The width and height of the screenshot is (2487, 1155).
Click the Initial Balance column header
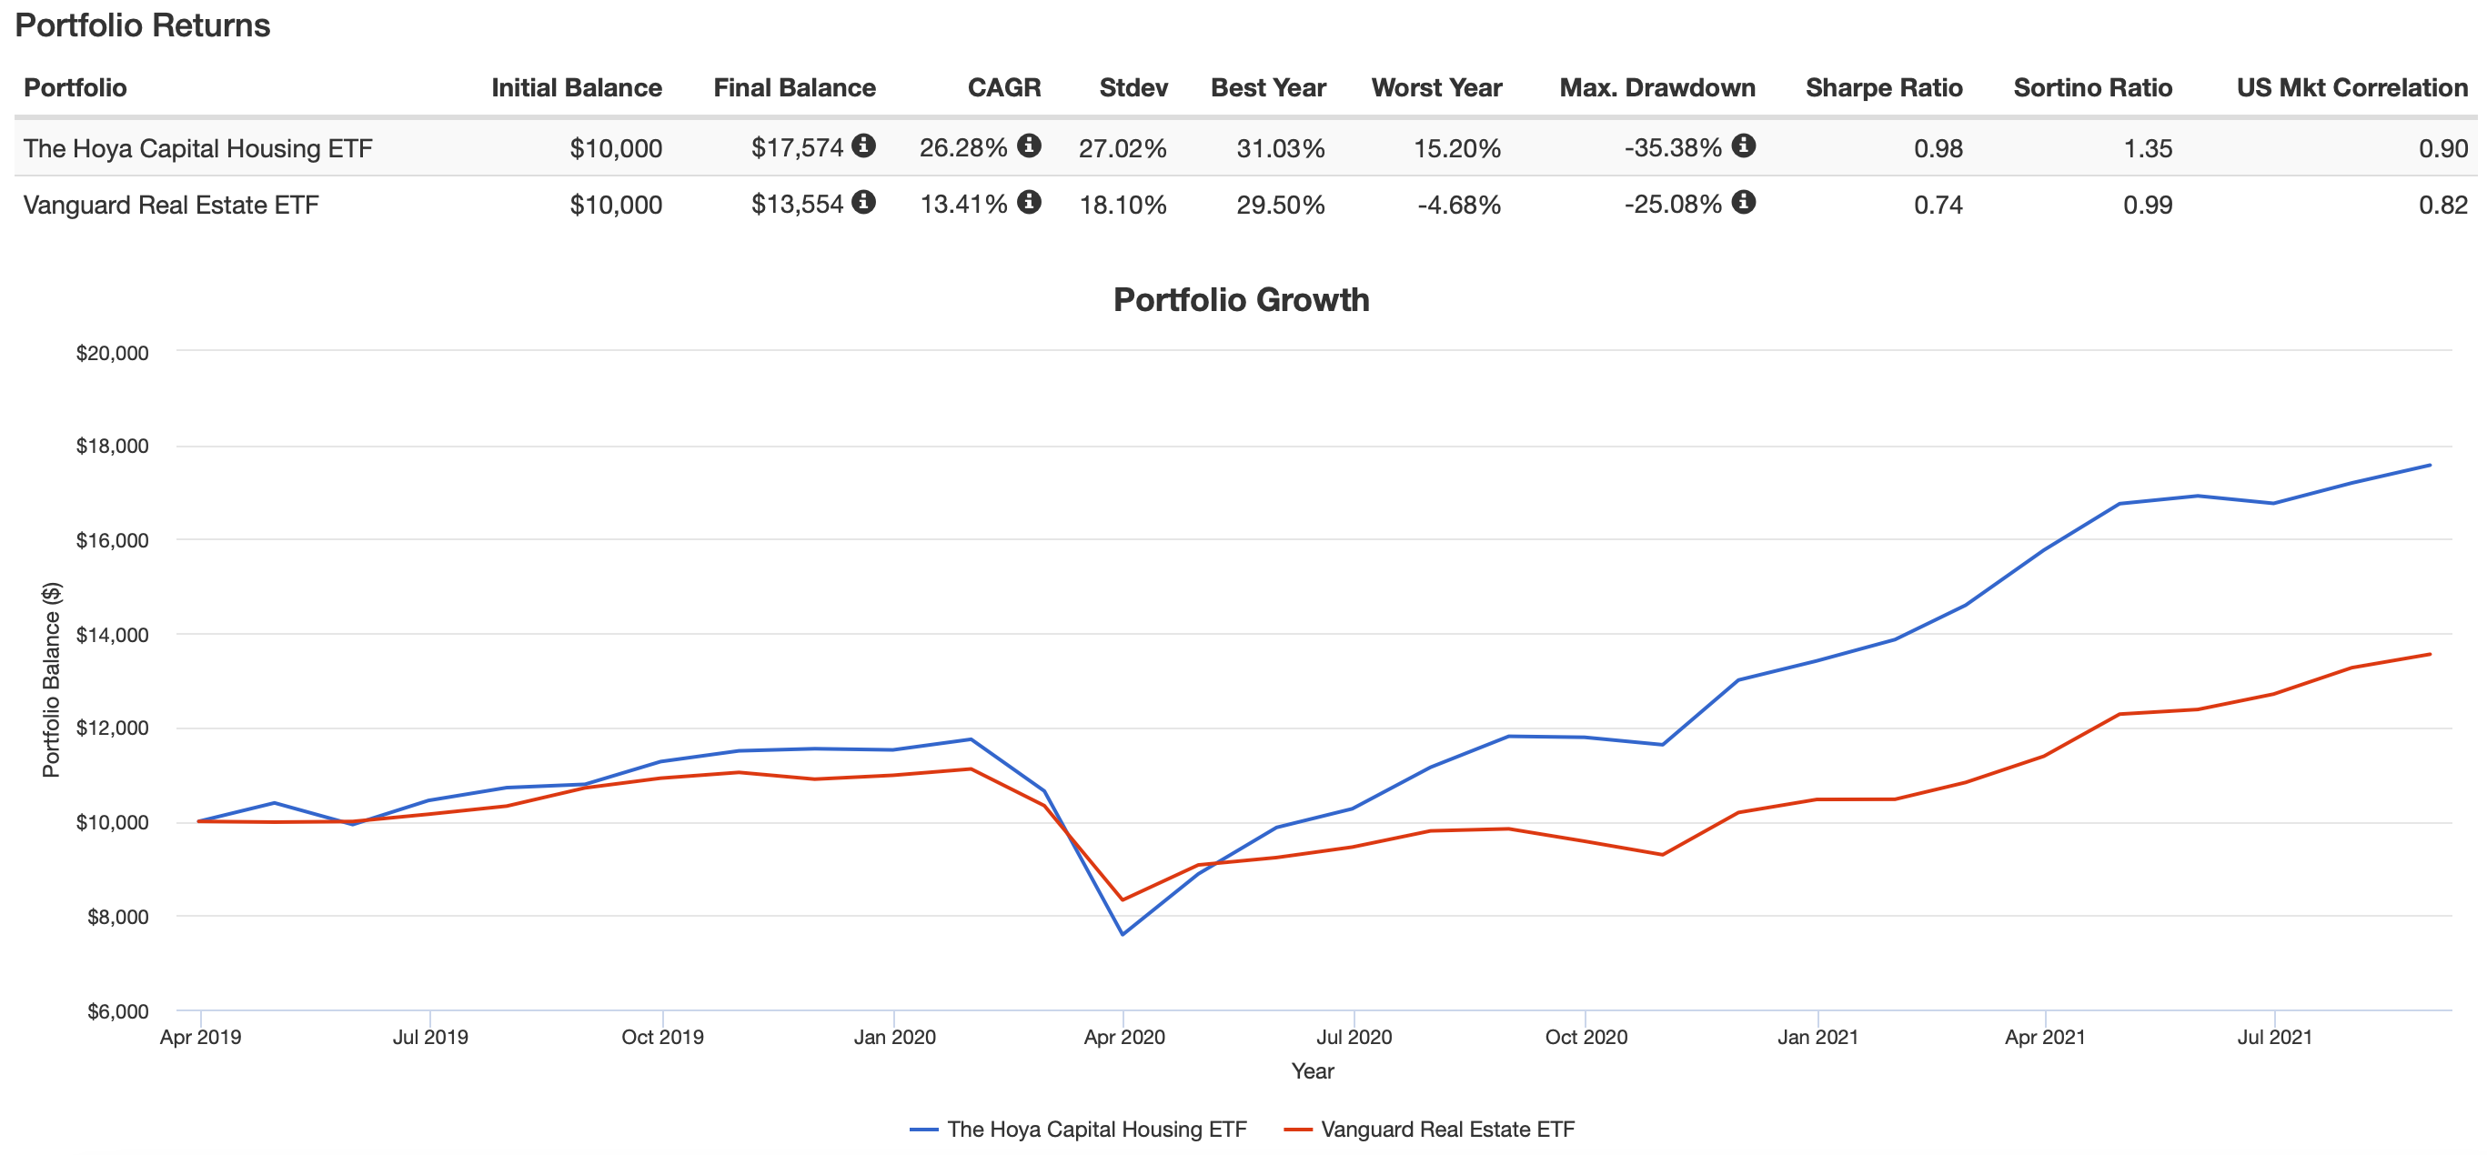point(577,88)
